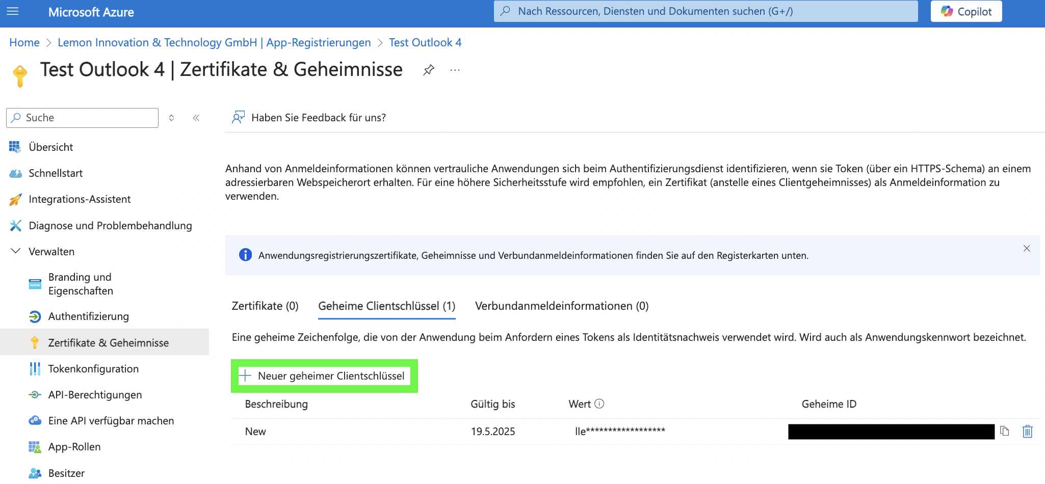Open the more options ellipsis menu
Viewport: 1045px width, 484px height.
coord(455,70)
